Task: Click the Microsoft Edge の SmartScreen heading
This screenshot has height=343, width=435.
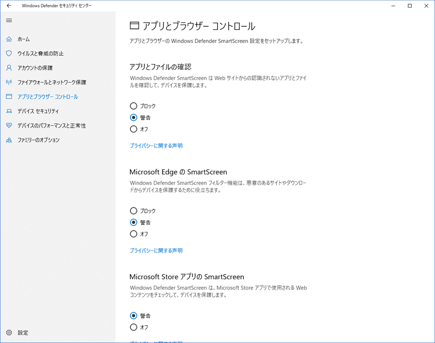Action: pyautogui.click(x=178, y=172)
